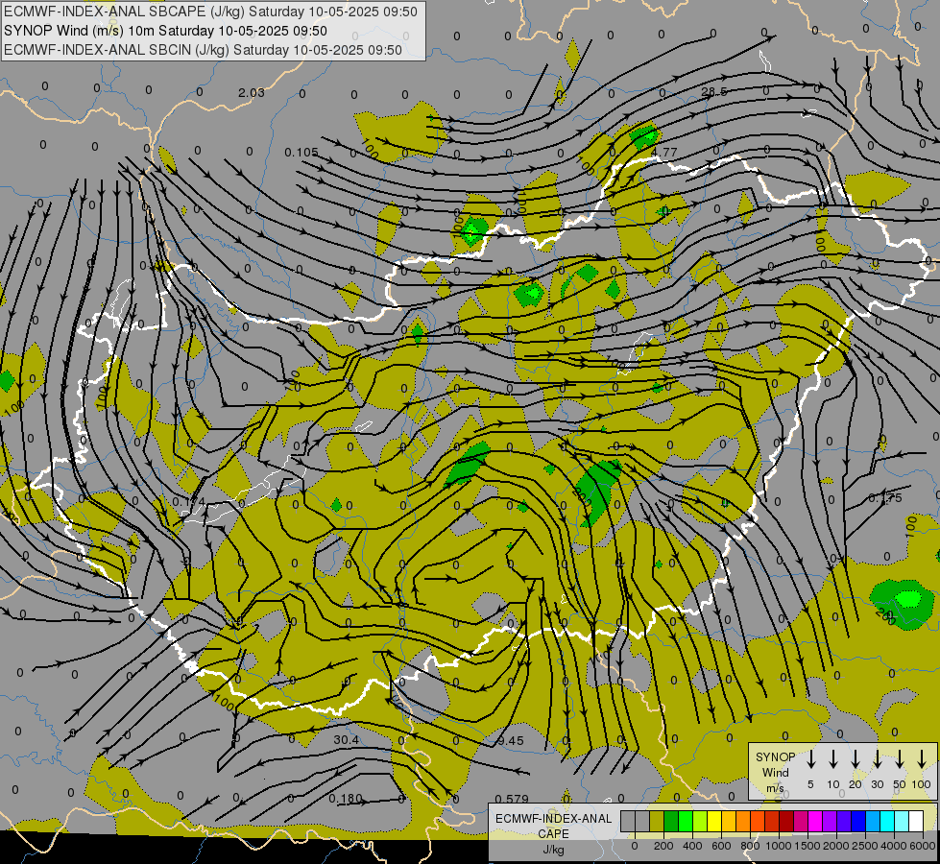This screenshot has height=864, width=940.
Task: Click the 600 tick label of color legend
Action: click(721, 846)
